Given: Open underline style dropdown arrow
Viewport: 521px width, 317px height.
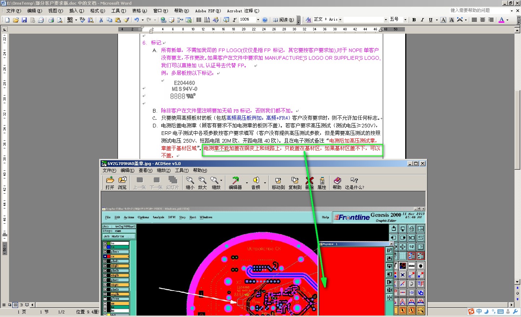Looking at the screenshot, I should 437,20.
